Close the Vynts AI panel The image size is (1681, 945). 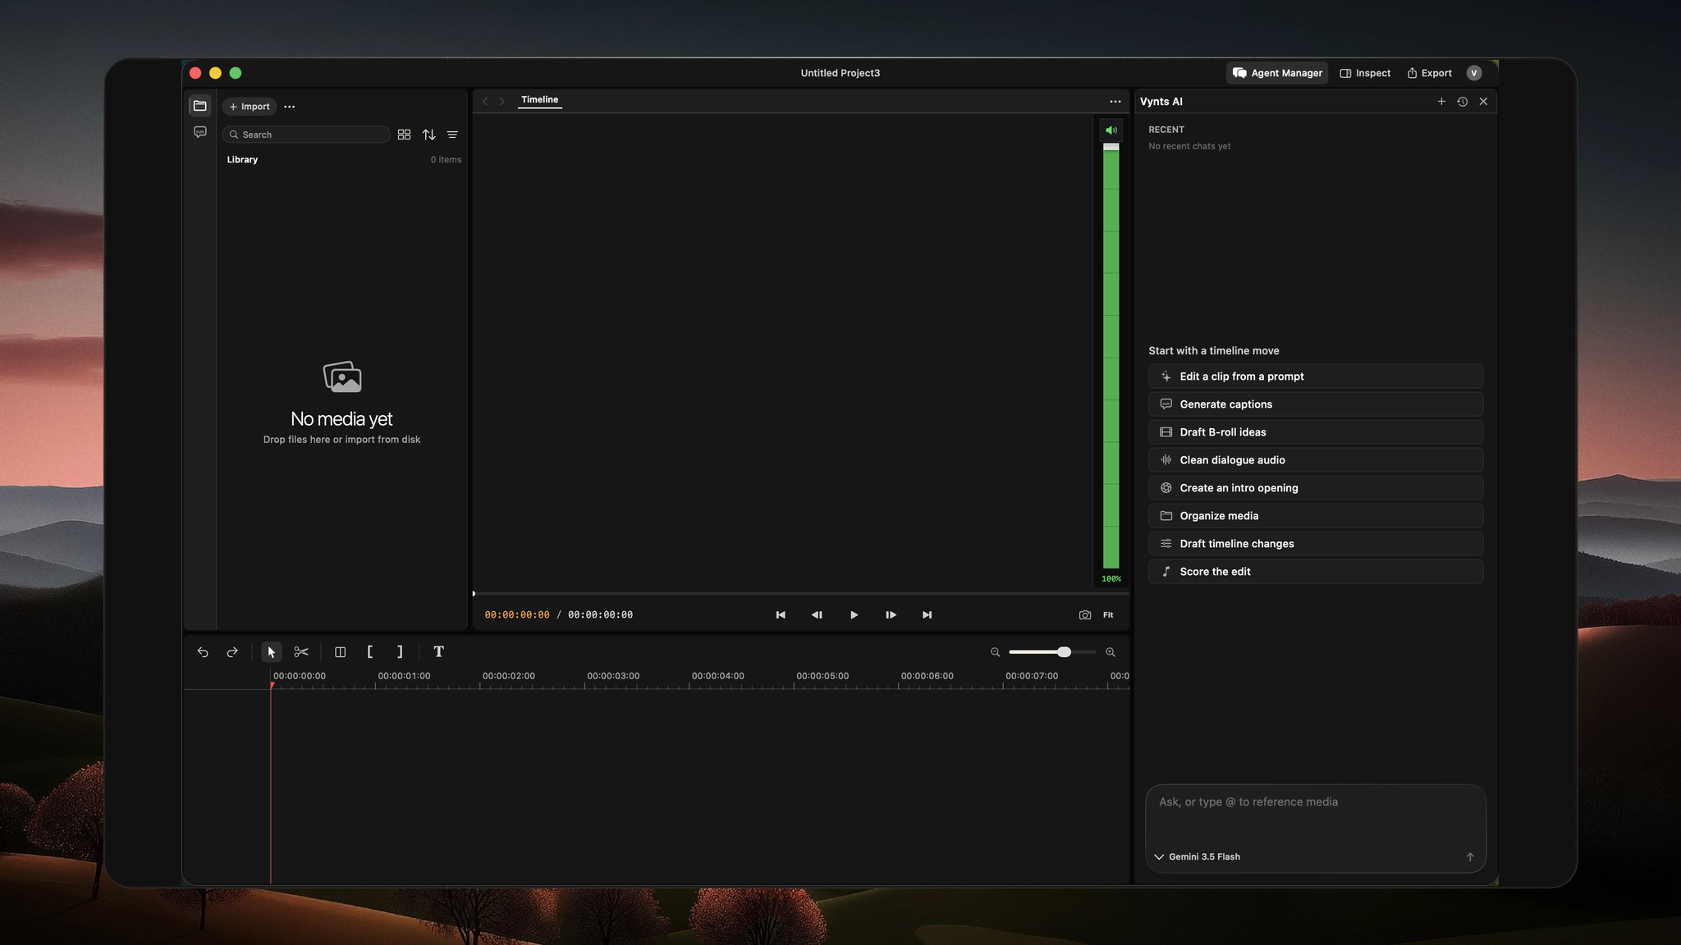pyautogui.click(x=1483, y=102)
